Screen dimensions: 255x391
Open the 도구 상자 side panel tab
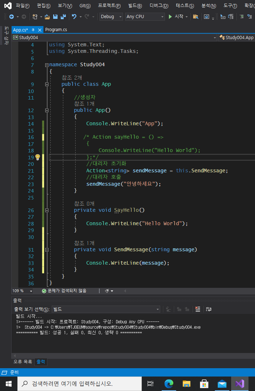(6, 35)
